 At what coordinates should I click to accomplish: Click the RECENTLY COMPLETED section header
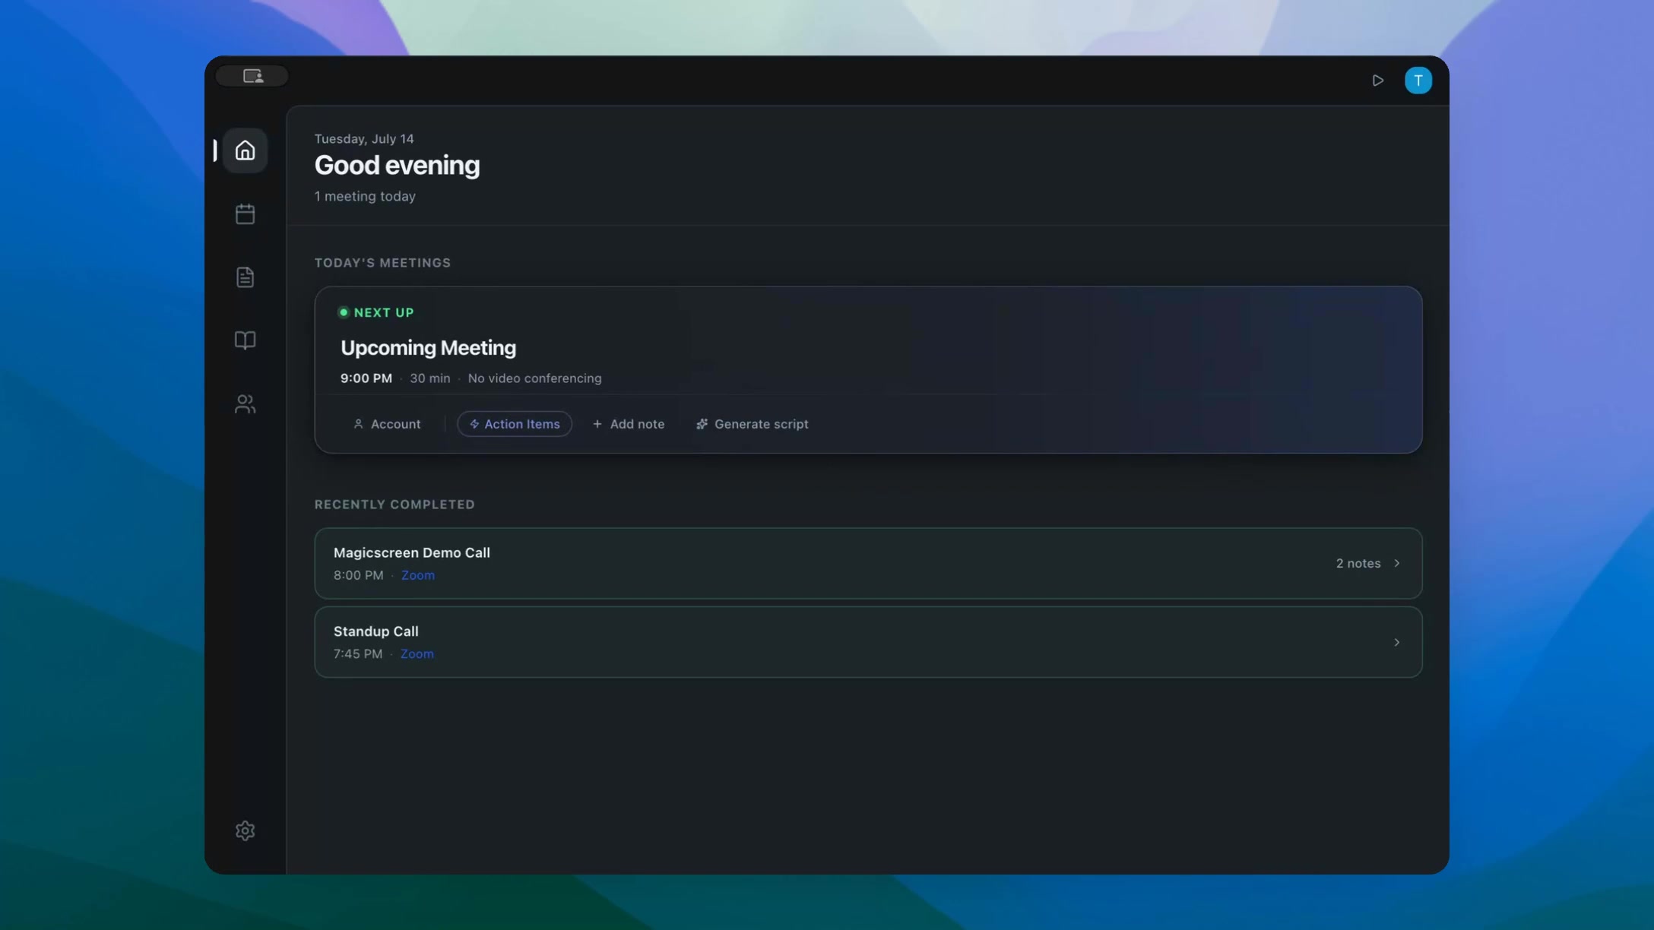394,505
